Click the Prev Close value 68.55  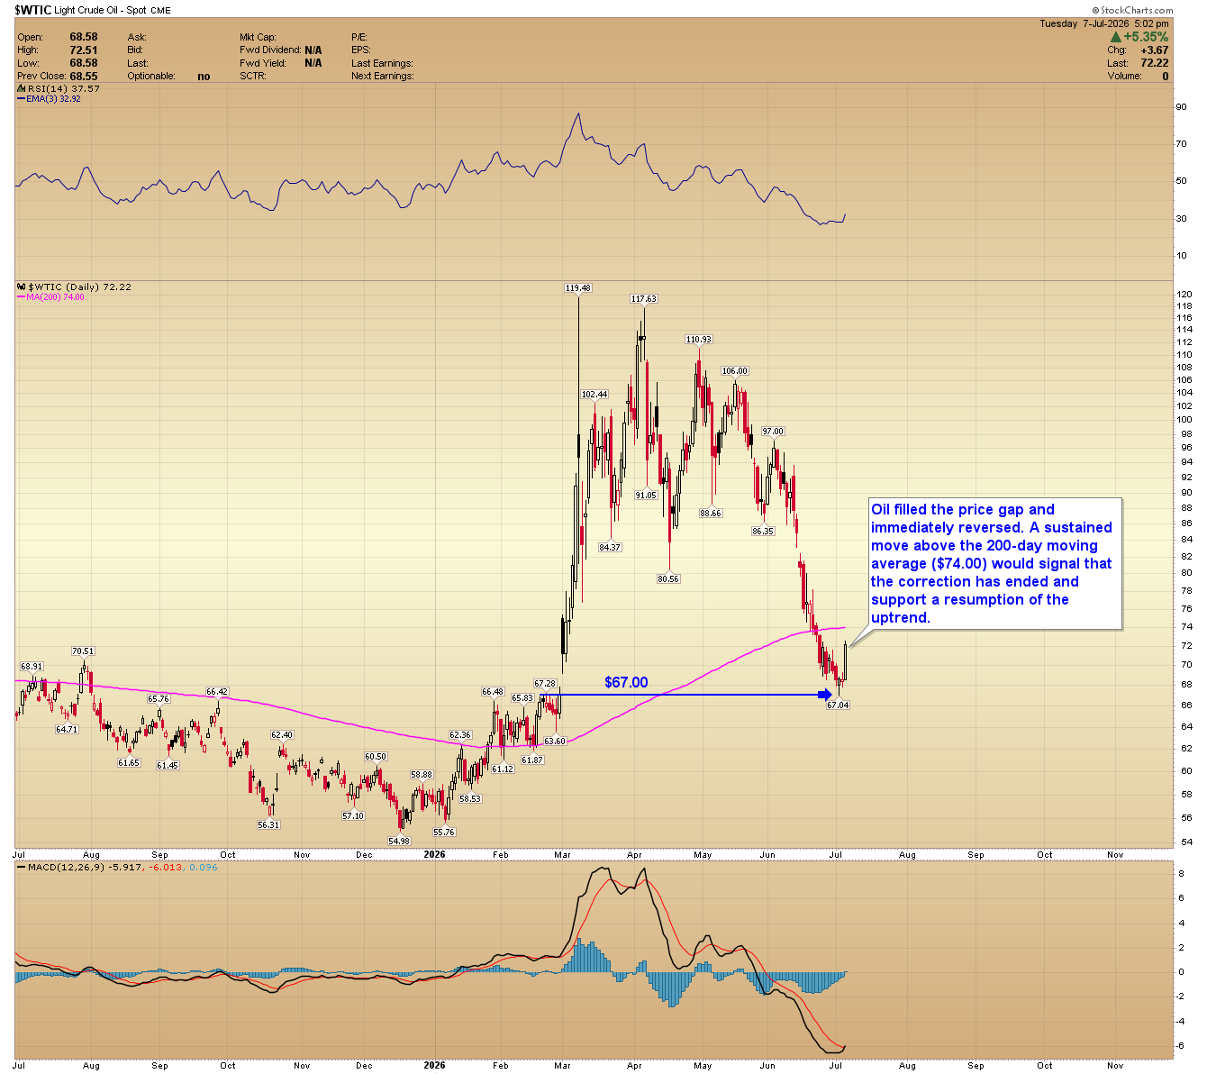point(84,77)
